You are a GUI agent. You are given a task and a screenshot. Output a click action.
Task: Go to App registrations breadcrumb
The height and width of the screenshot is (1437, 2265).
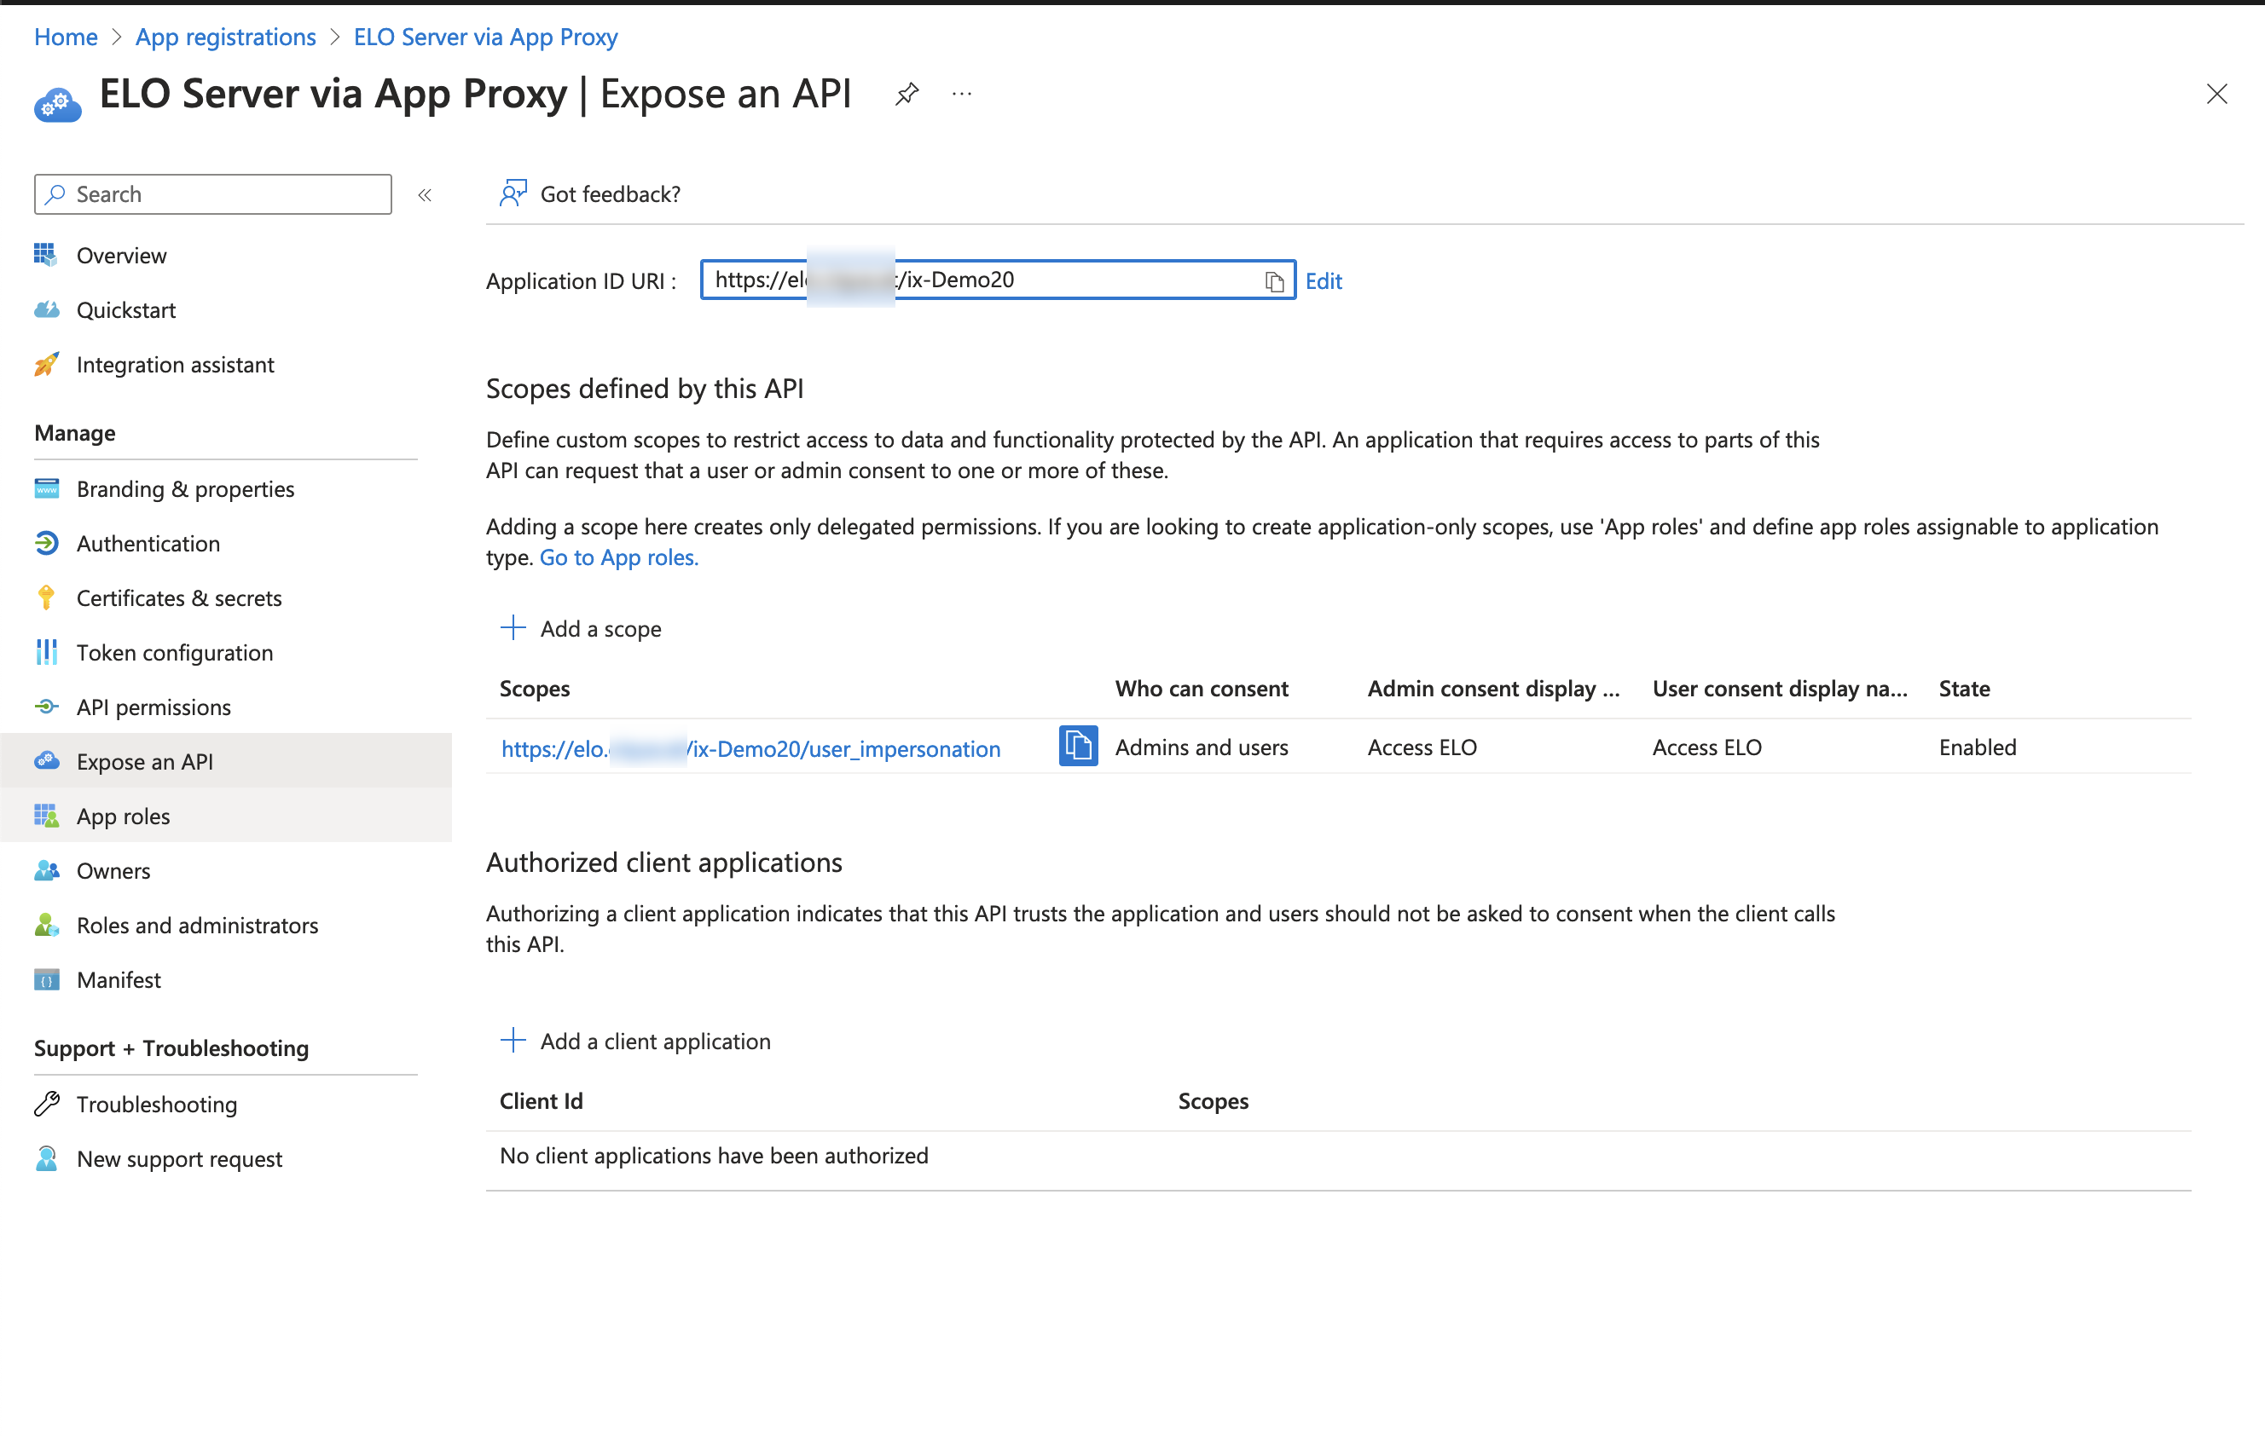pyautogui.click(x=226, y=37)
